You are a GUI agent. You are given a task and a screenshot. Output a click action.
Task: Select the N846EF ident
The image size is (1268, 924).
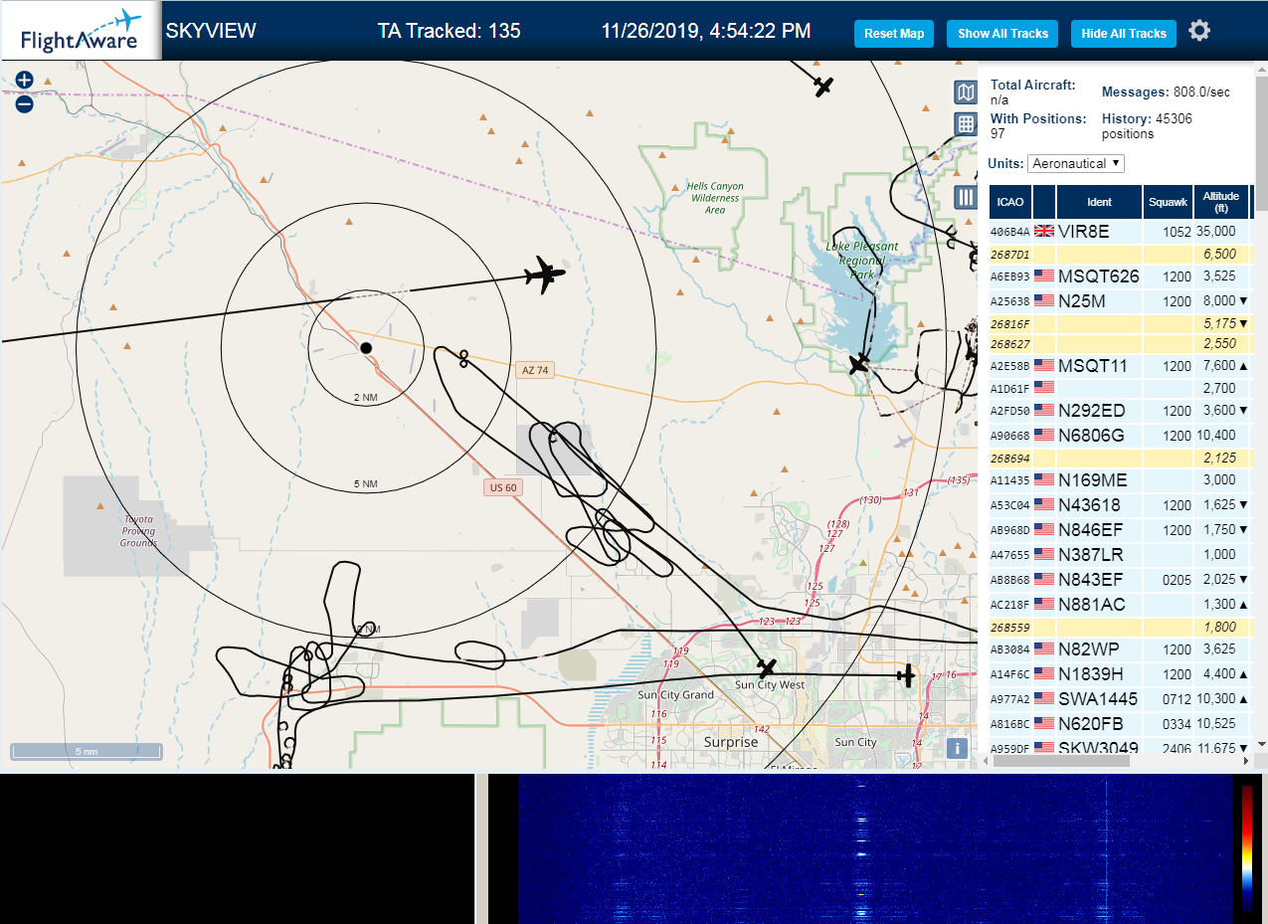click(x=1091, y=530)
